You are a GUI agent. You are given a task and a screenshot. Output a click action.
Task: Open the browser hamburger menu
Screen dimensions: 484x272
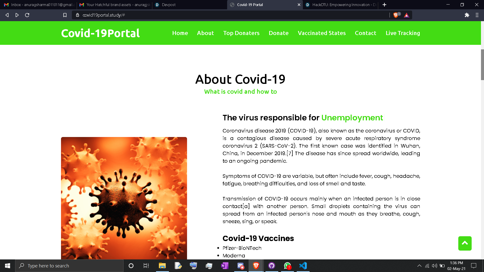(477, 15)
